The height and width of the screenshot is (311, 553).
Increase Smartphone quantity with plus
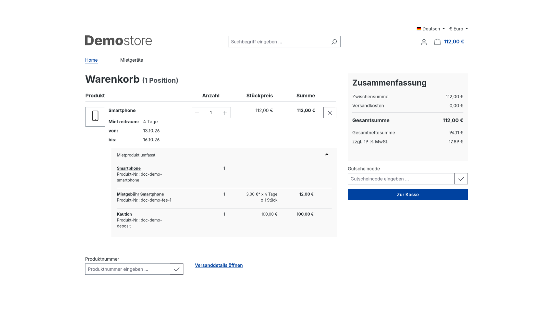[x=225, y=113]
